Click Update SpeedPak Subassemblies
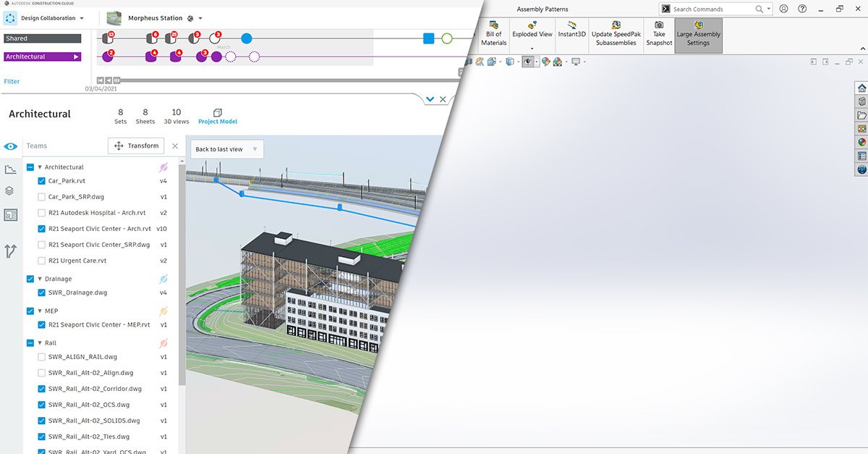Viewport: 868px width, 454px height. (x=616, y=35)
